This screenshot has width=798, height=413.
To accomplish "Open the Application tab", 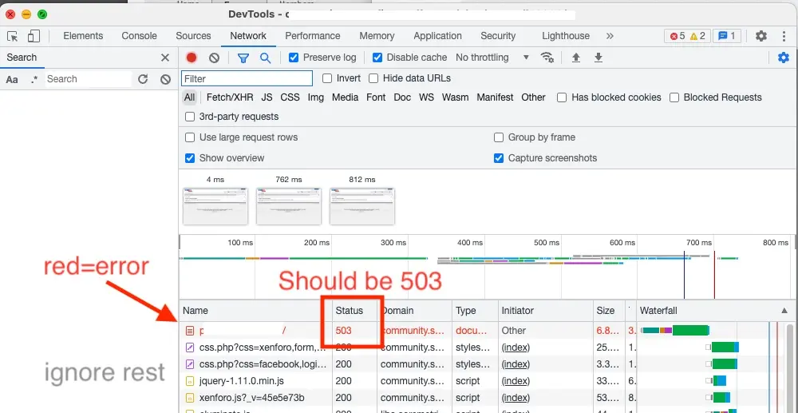I will coord(437,36).
